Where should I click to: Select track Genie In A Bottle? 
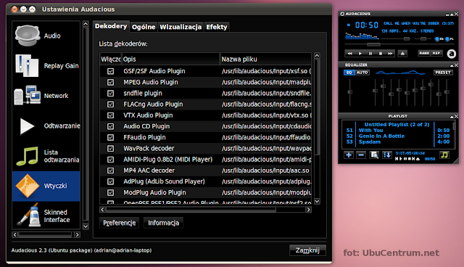(x=381, y=136)
